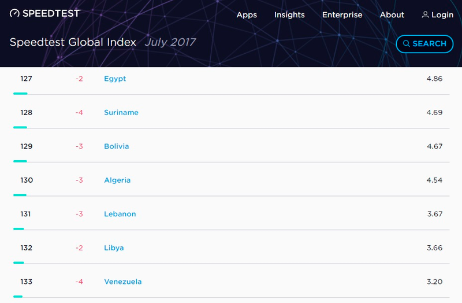Click the rank number 130
Image resolution: width=462 pixels, height=303 pixels.
coord(27,180)
